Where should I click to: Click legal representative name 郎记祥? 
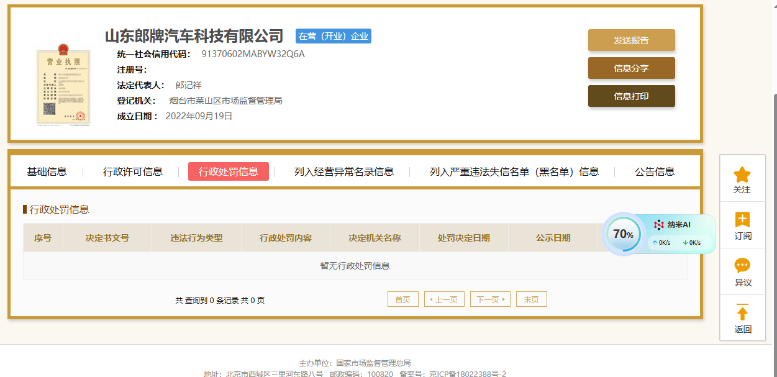[189, 85]
